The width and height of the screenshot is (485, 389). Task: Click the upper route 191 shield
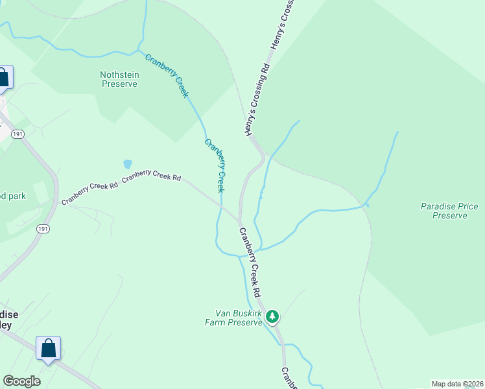[18, 134]
